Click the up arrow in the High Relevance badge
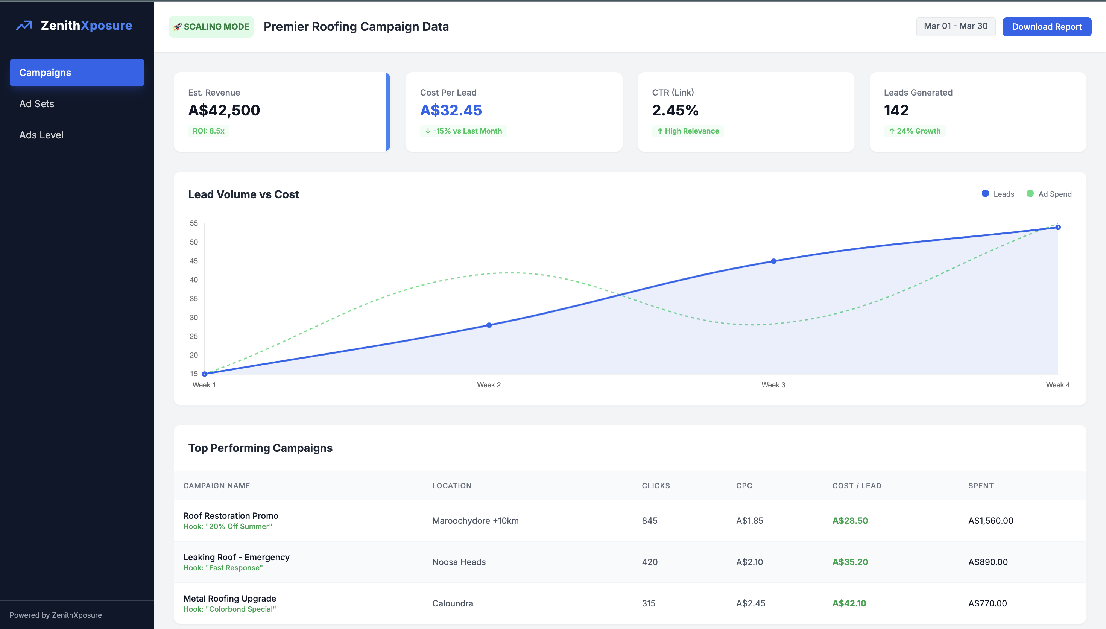 [x=659, y=131]
